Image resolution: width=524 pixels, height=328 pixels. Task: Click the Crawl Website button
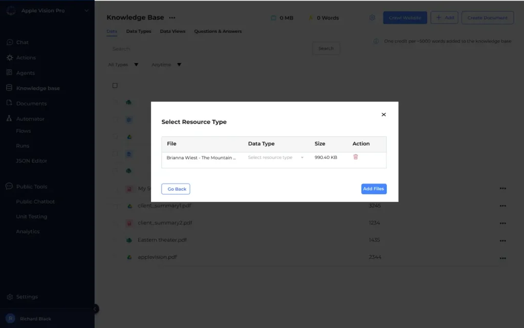point(405,17)
